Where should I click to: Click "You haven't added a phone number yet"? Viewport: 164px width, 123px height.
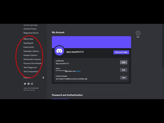click(72, 79)
